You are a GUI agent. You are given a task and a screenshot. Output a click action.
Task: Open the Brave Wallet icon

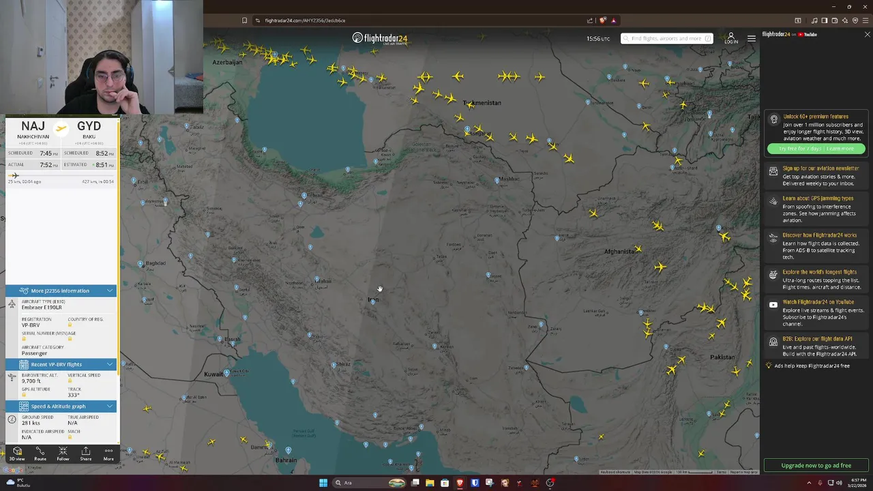click(835, 20)
